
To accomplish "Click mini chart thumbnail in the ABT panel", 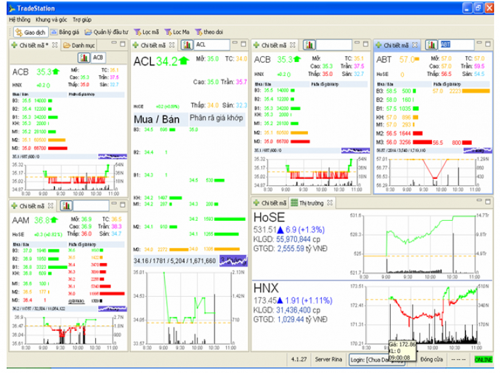I will (x=478, y=150).
